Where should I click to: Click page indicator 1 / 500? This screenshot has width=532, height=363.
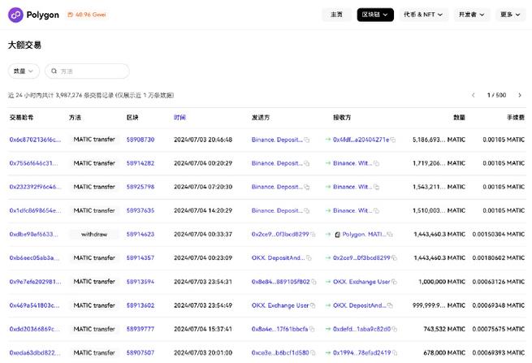(x=497, y=95)
